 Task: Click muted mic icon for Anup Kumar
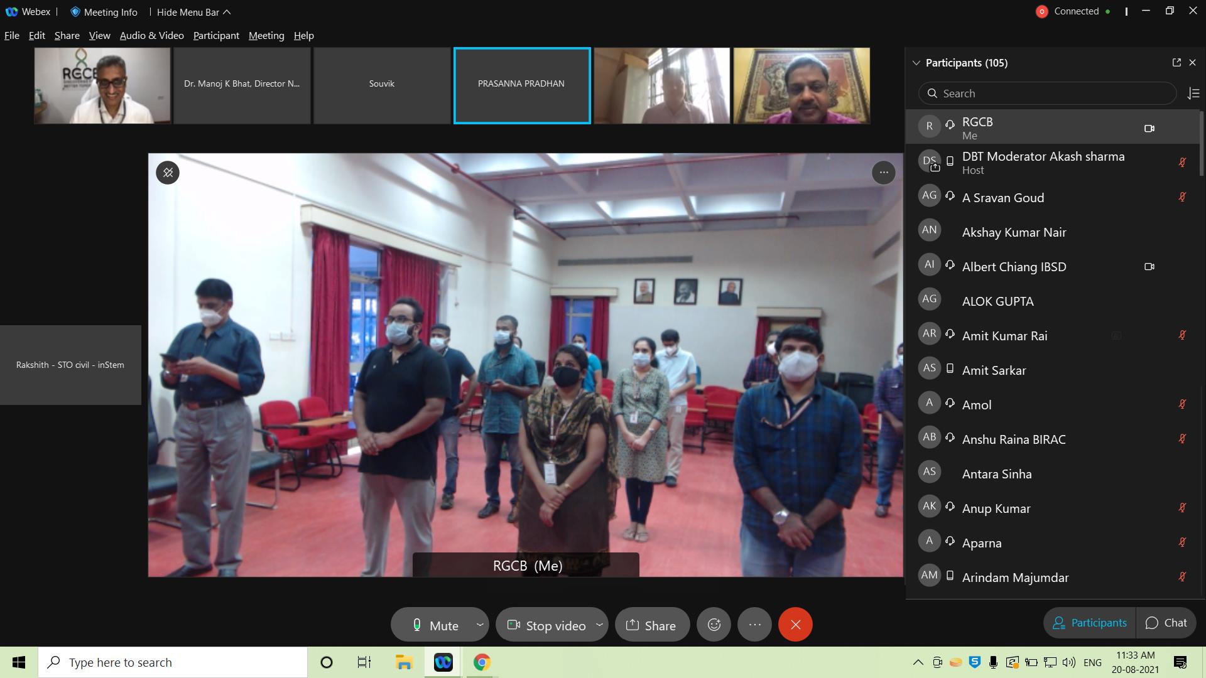pos(1182,508)
